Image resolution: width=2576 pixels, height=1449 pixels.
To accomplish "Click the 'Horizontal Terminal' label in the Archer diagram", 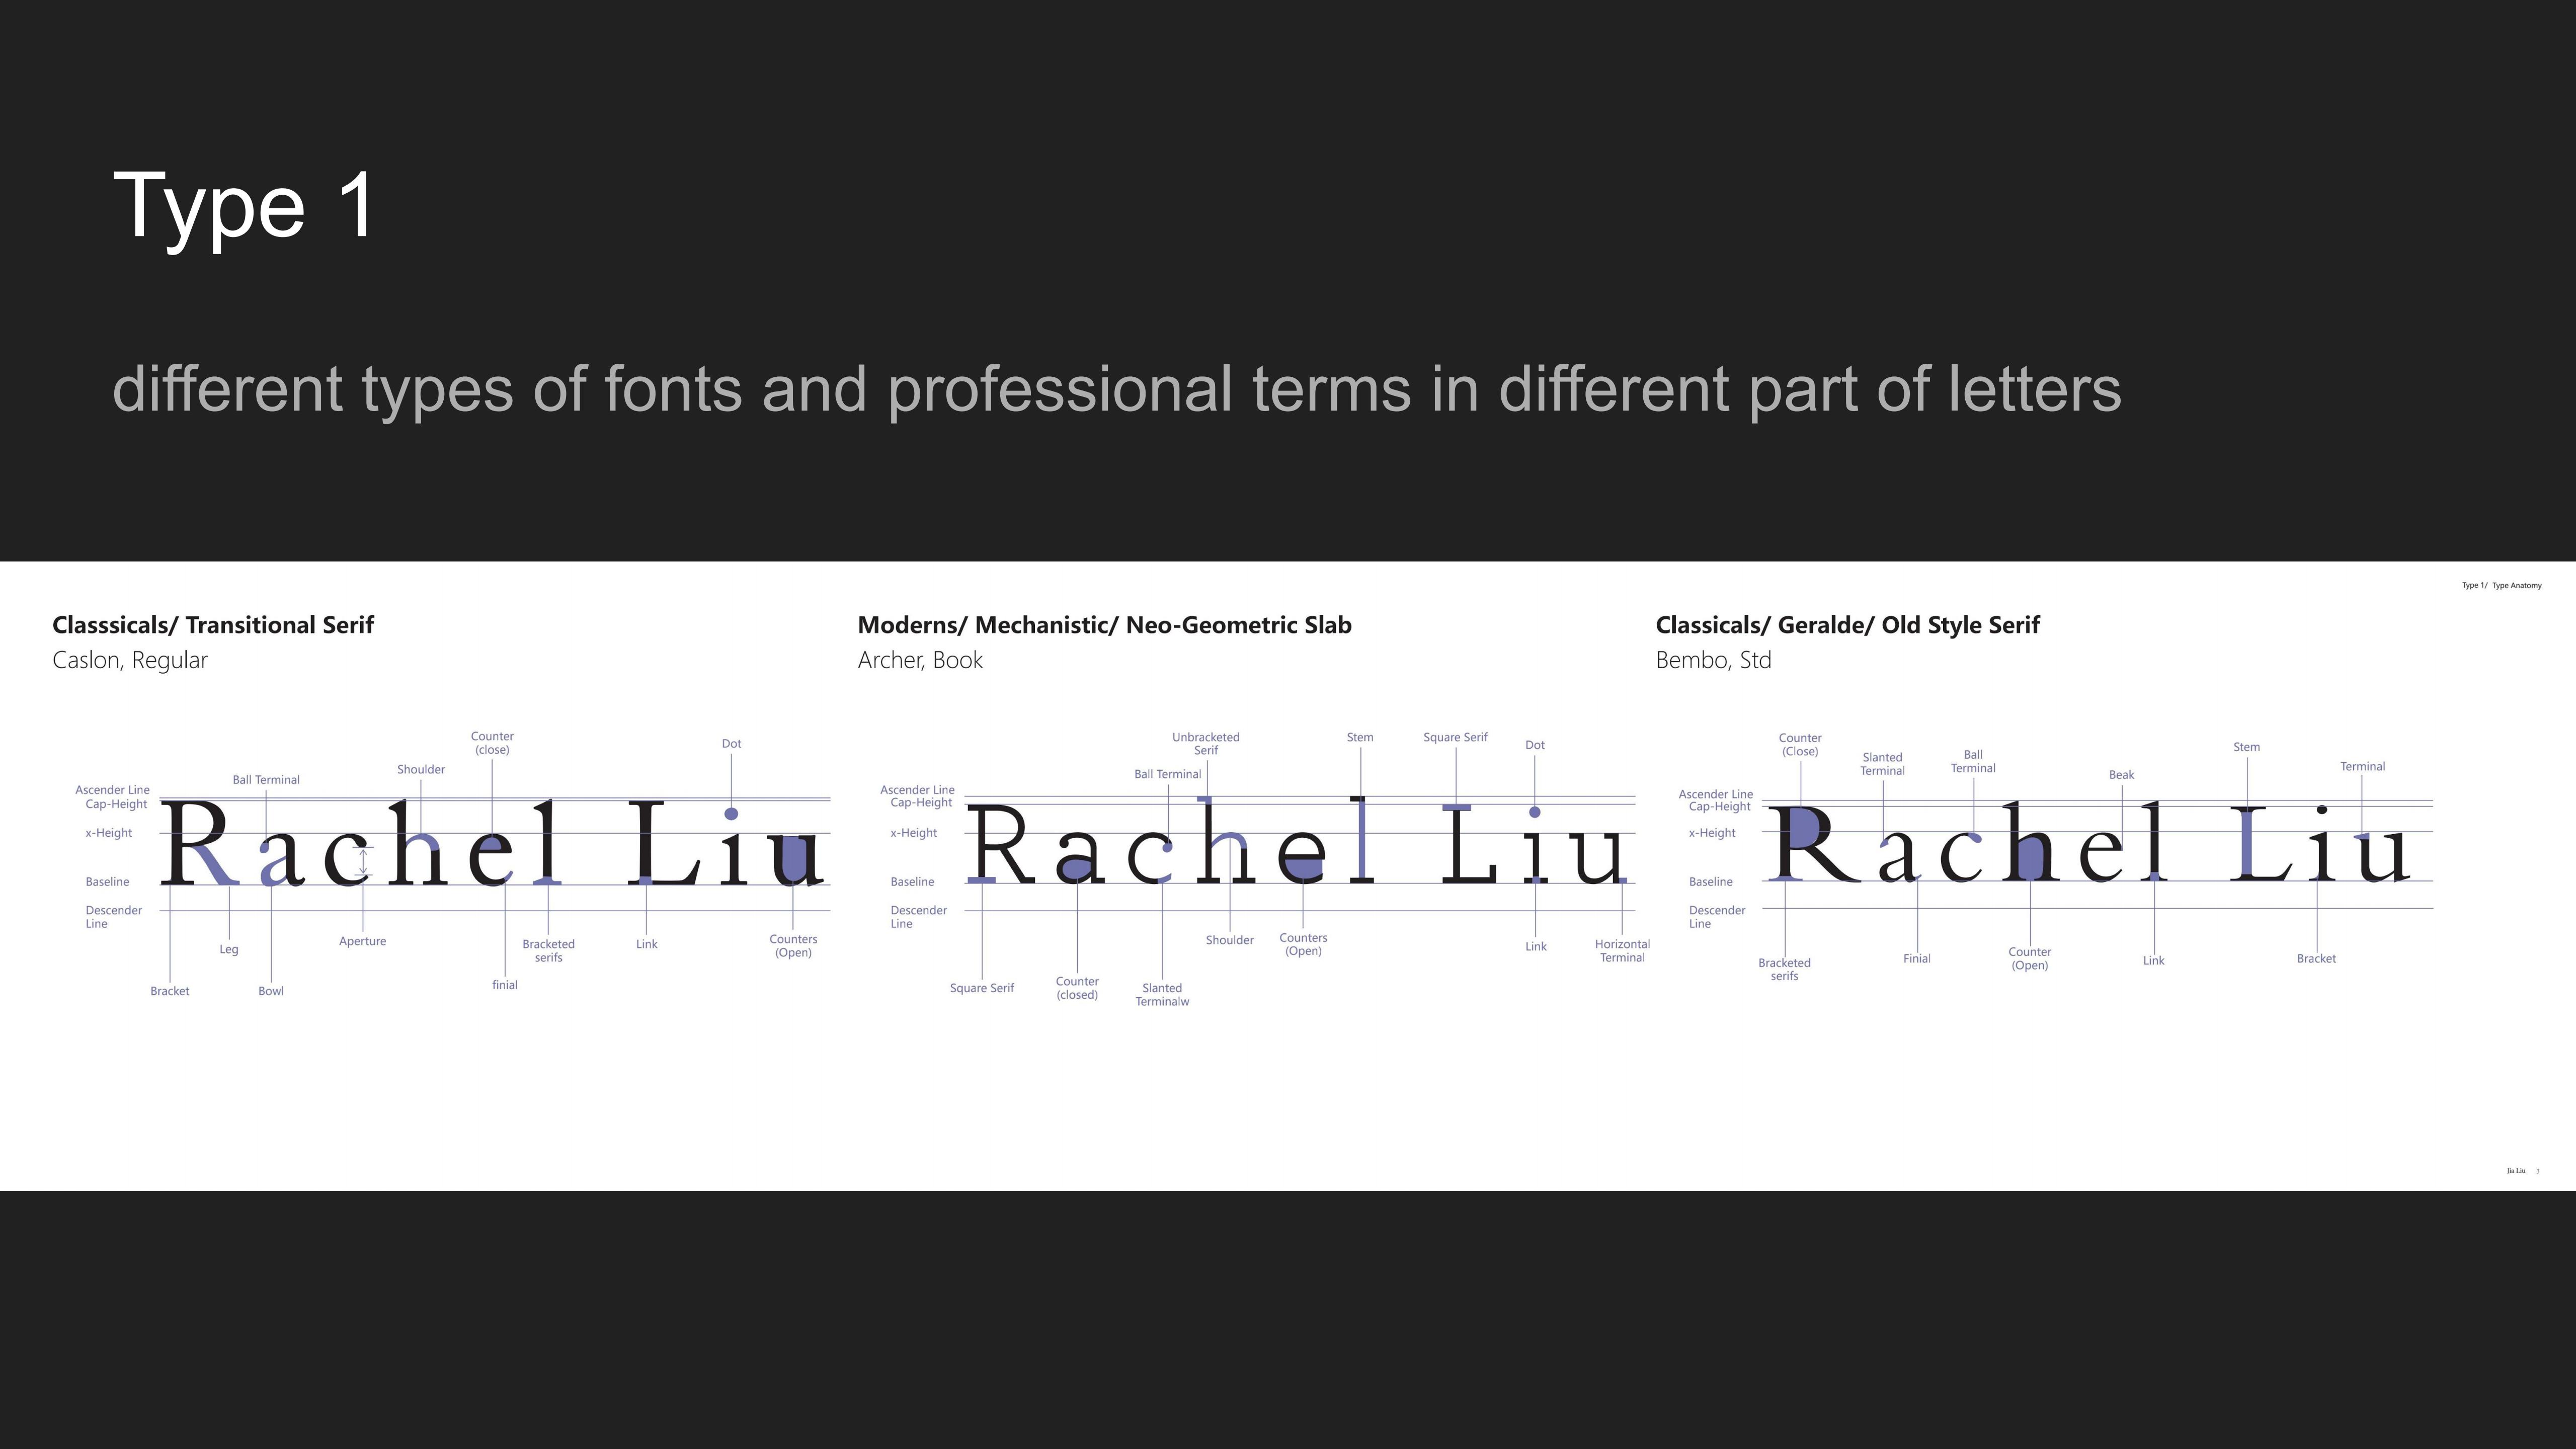I will point(1622,951).
